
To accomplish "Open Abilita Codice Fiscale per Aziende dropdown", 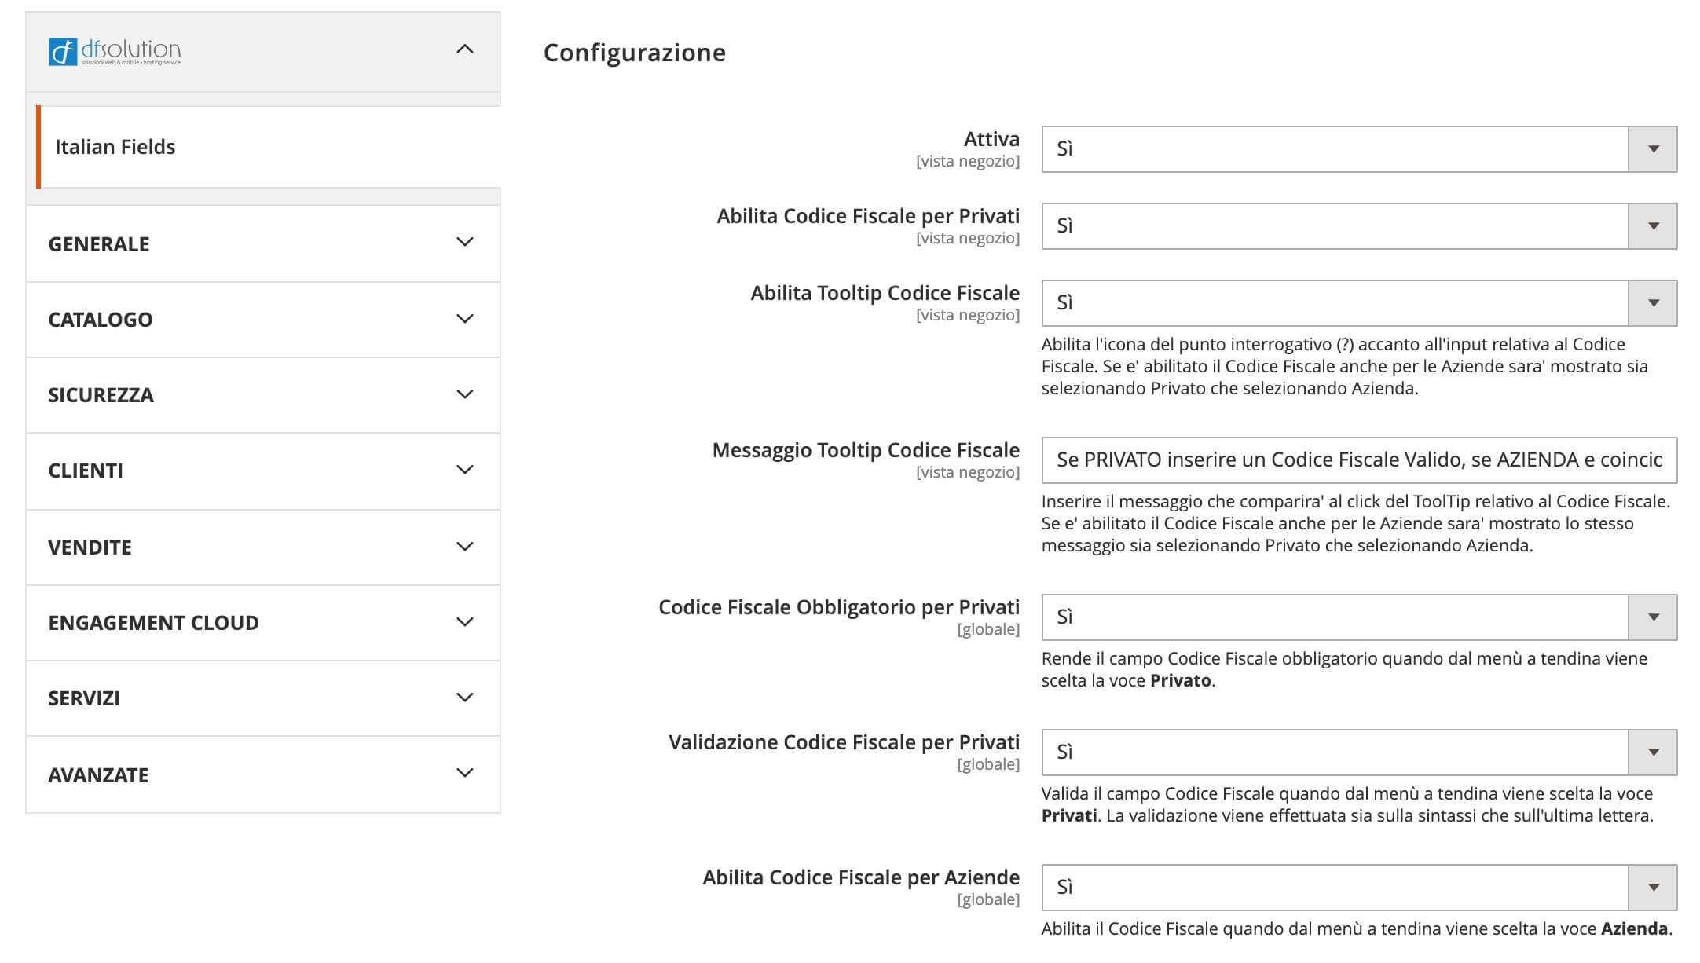I will (1359, 888).
